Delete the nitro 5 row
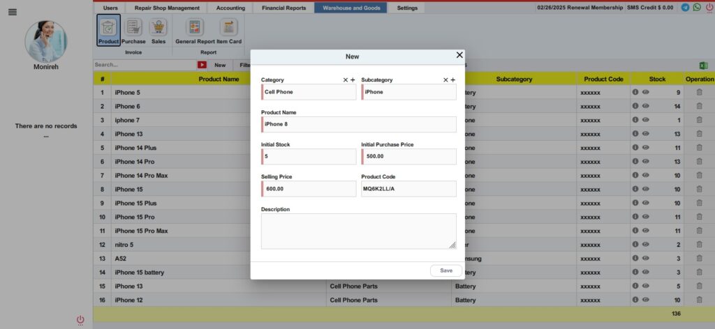715x329 pixels. (x=699, y=245)
